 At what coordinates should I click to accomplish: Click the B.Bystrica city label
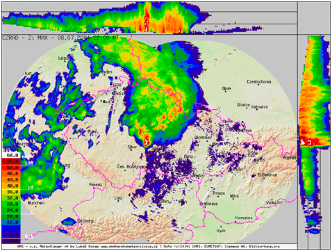(267, 175)
